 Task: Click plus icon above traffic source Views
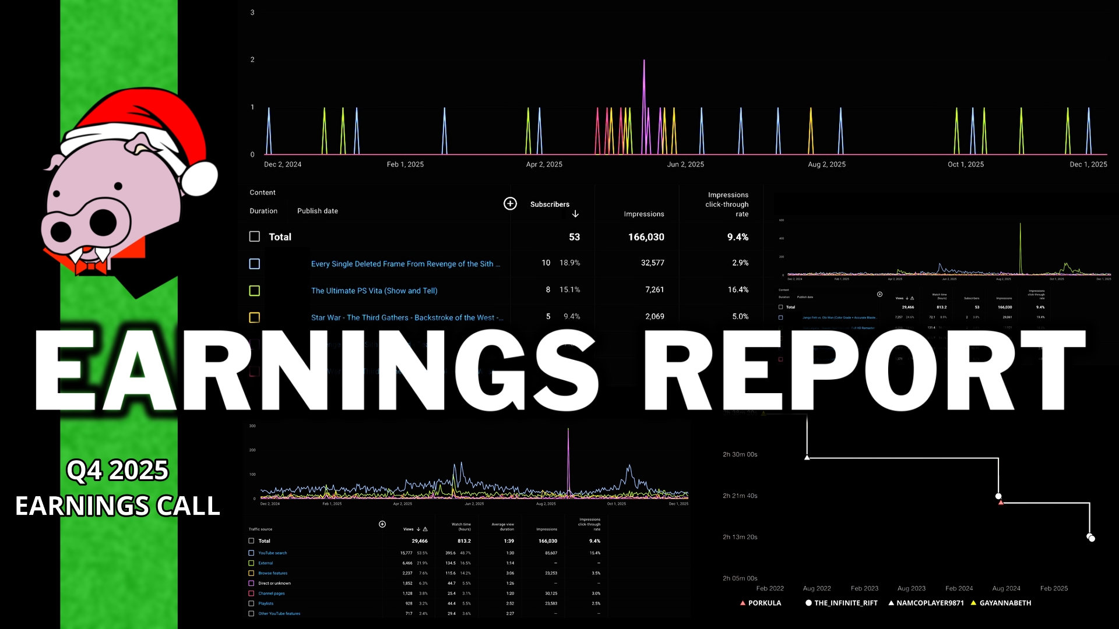[x=382, y=524]
